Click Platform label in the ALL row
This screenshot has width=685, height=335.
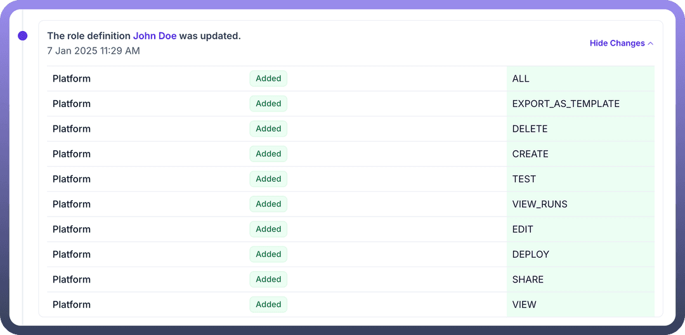(x=72, y=79)
